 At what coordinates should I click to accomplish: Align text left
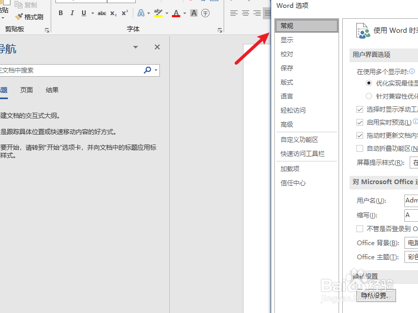tap(234, 13)
